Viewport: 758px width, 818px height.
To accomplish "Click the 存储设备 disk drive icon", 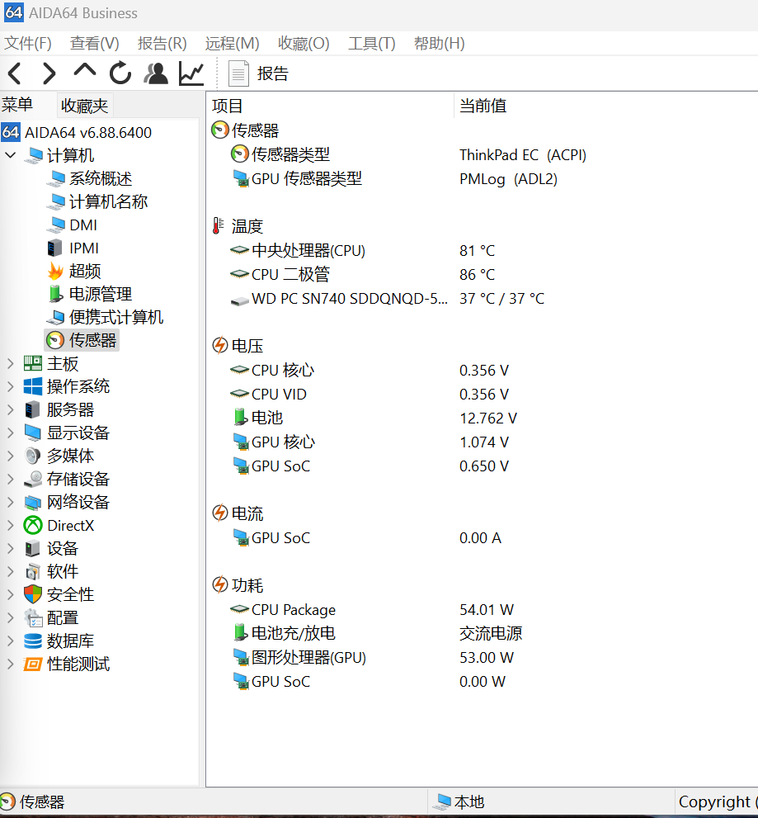I will click(32, 479).
